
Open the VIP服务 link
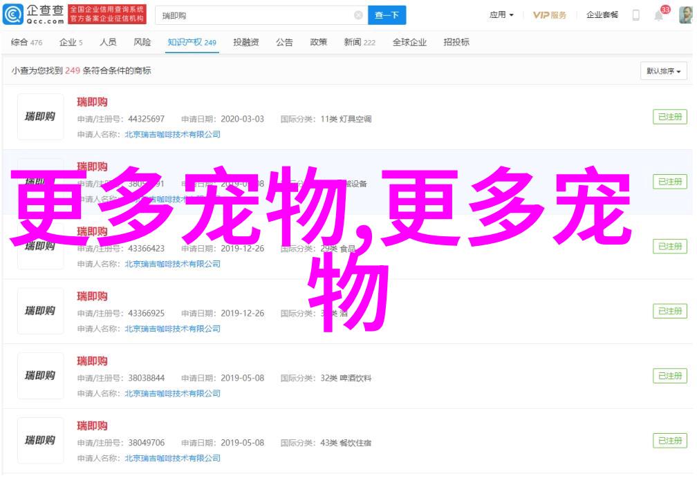550,15
